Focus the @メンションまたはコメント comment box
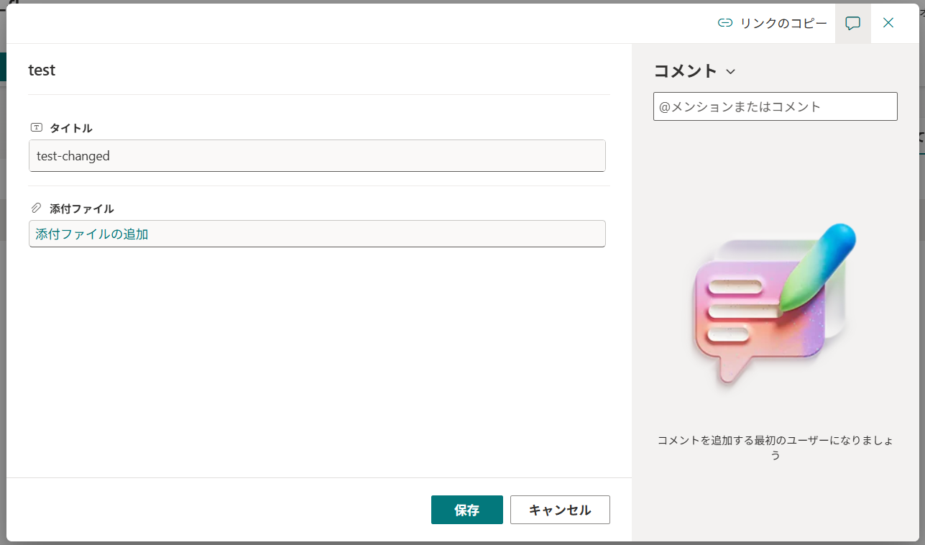 [x=775, y=106]
